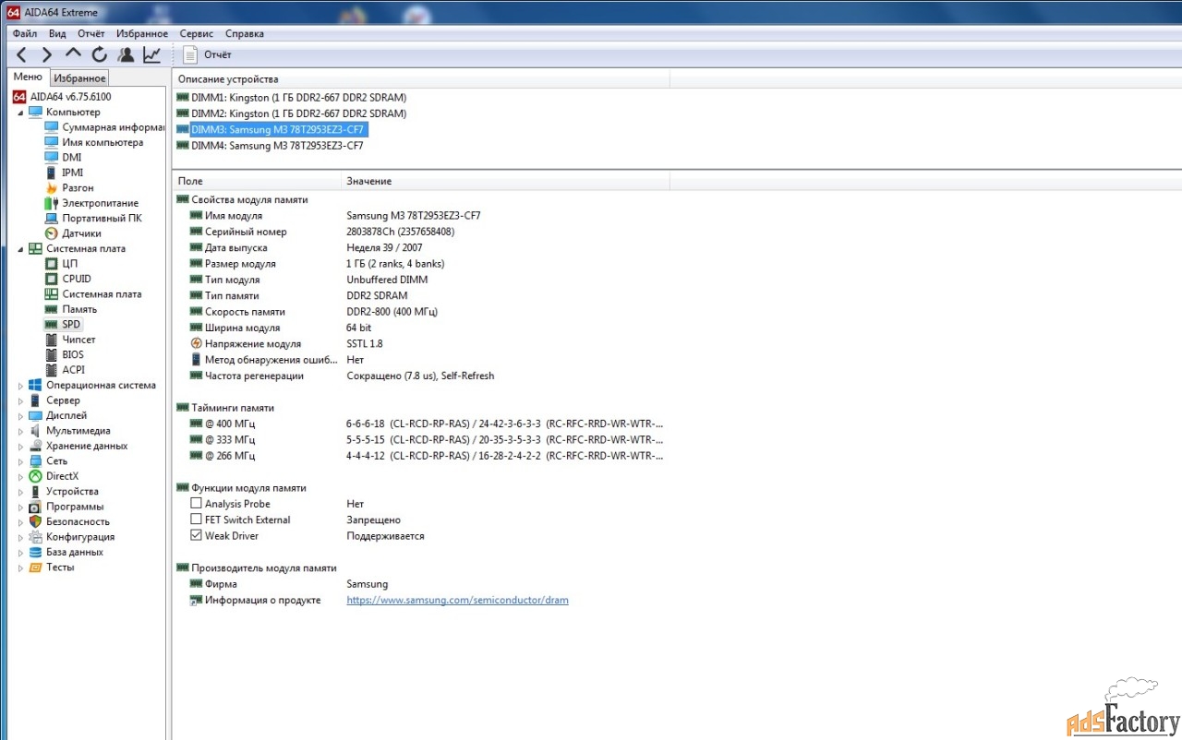Open the graph chart toolbar icon
Screen dimensions: 1182x740
click(x=151, y=55)
